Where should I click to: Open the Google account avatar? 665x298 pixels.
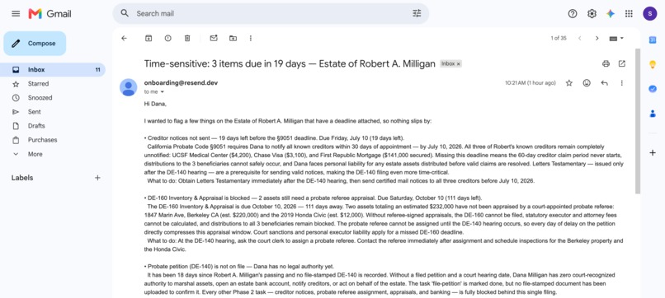tap(649, 13)
